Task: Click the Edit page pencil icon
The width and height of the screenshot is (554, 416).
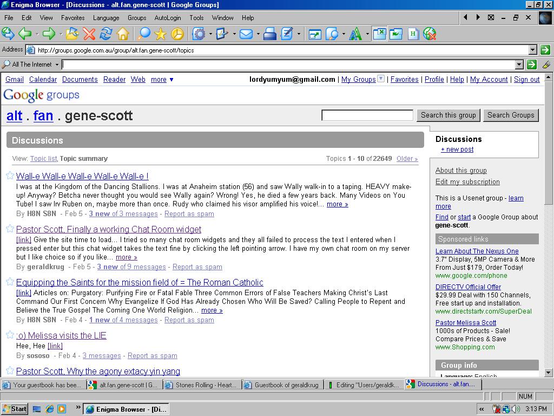Action: pyautogui.click(x=287, y=34)
